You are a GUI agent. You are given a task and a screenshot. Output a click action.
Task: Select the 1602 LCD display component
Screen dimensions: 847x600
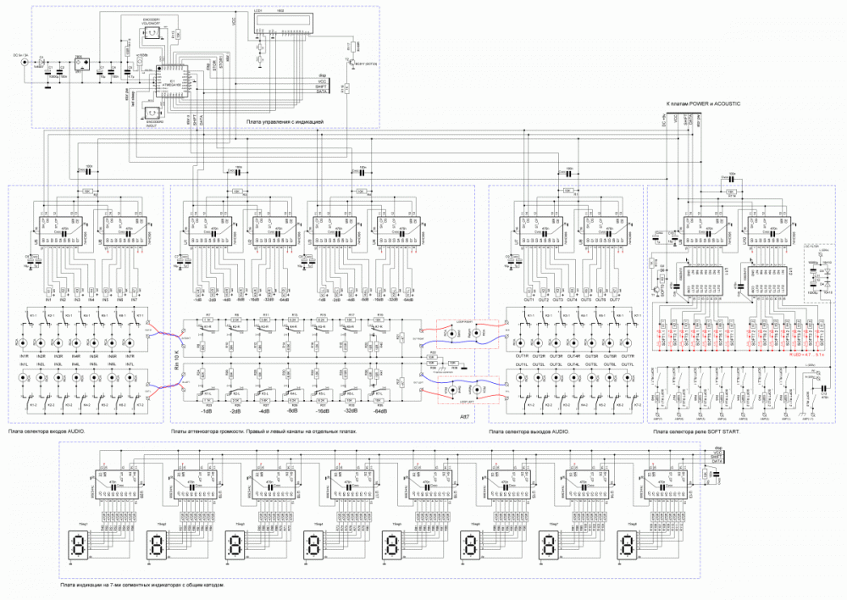point(280,23)
